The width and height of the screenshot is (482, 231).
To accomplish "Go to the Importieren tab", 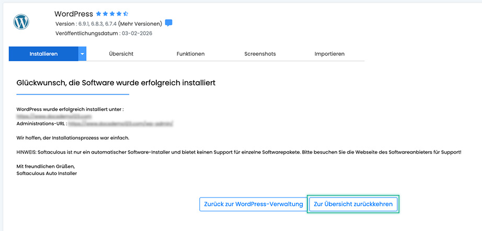I will tap(329, 54).
